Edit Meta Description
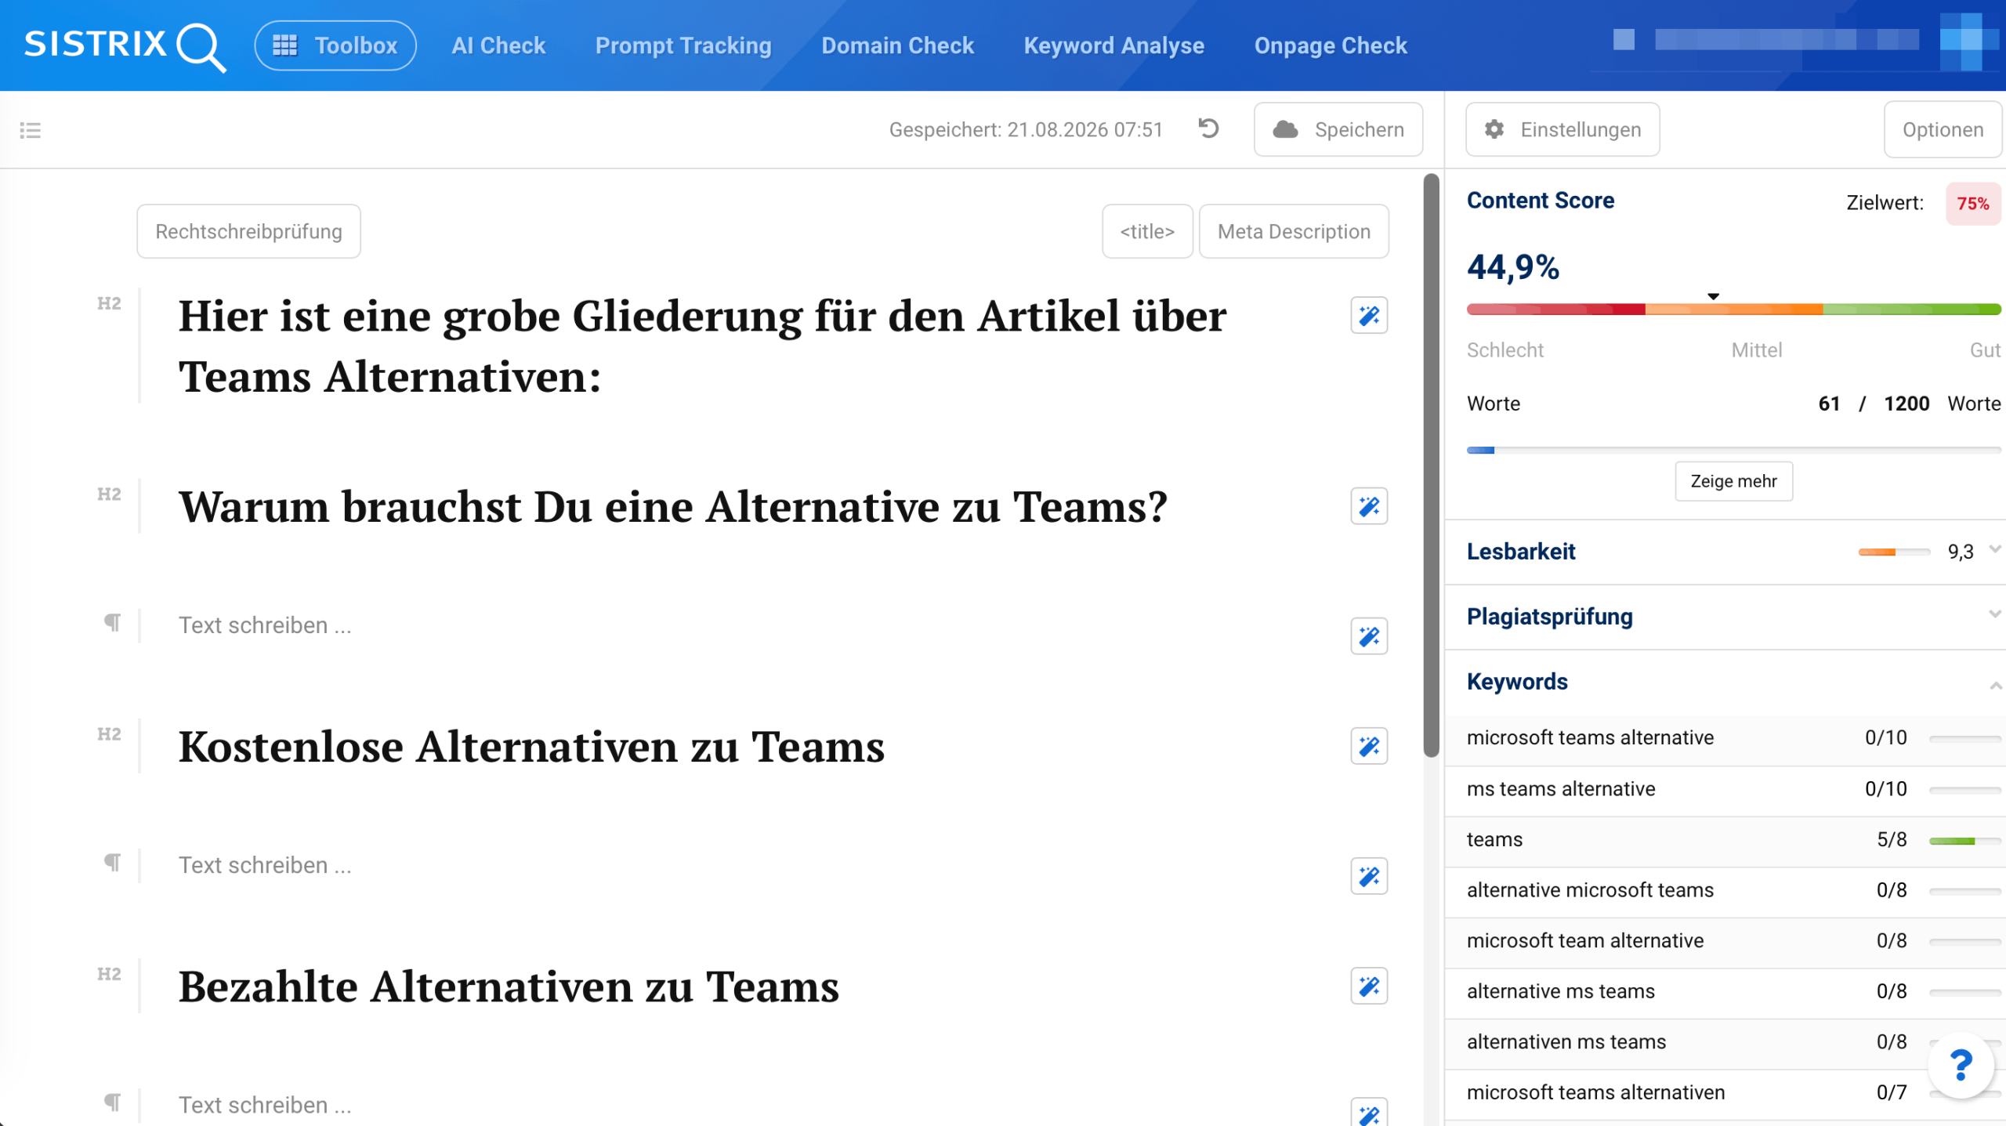Screen dimensions: 2006x1126 coord(1294,231)
